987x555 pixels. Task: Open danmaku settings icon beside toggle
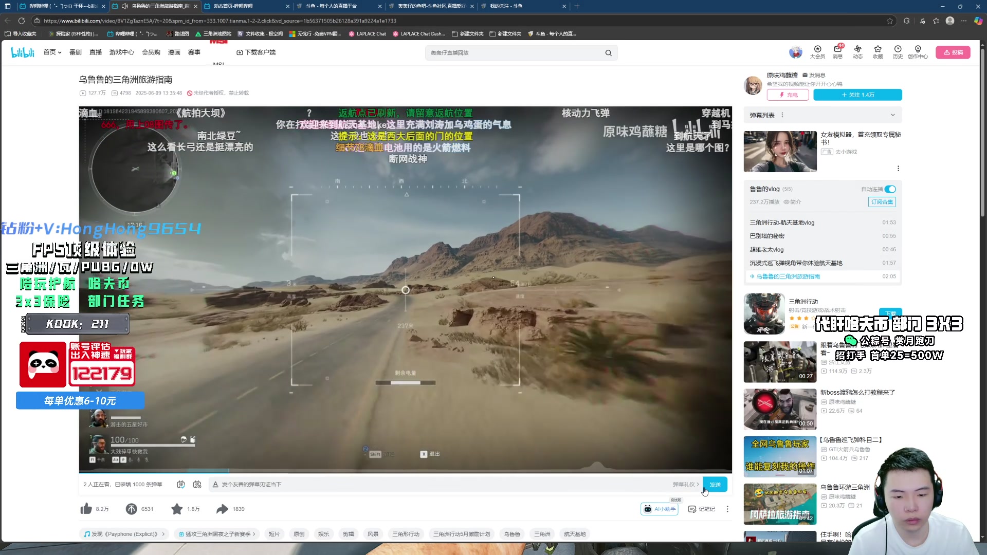point(197,485)
